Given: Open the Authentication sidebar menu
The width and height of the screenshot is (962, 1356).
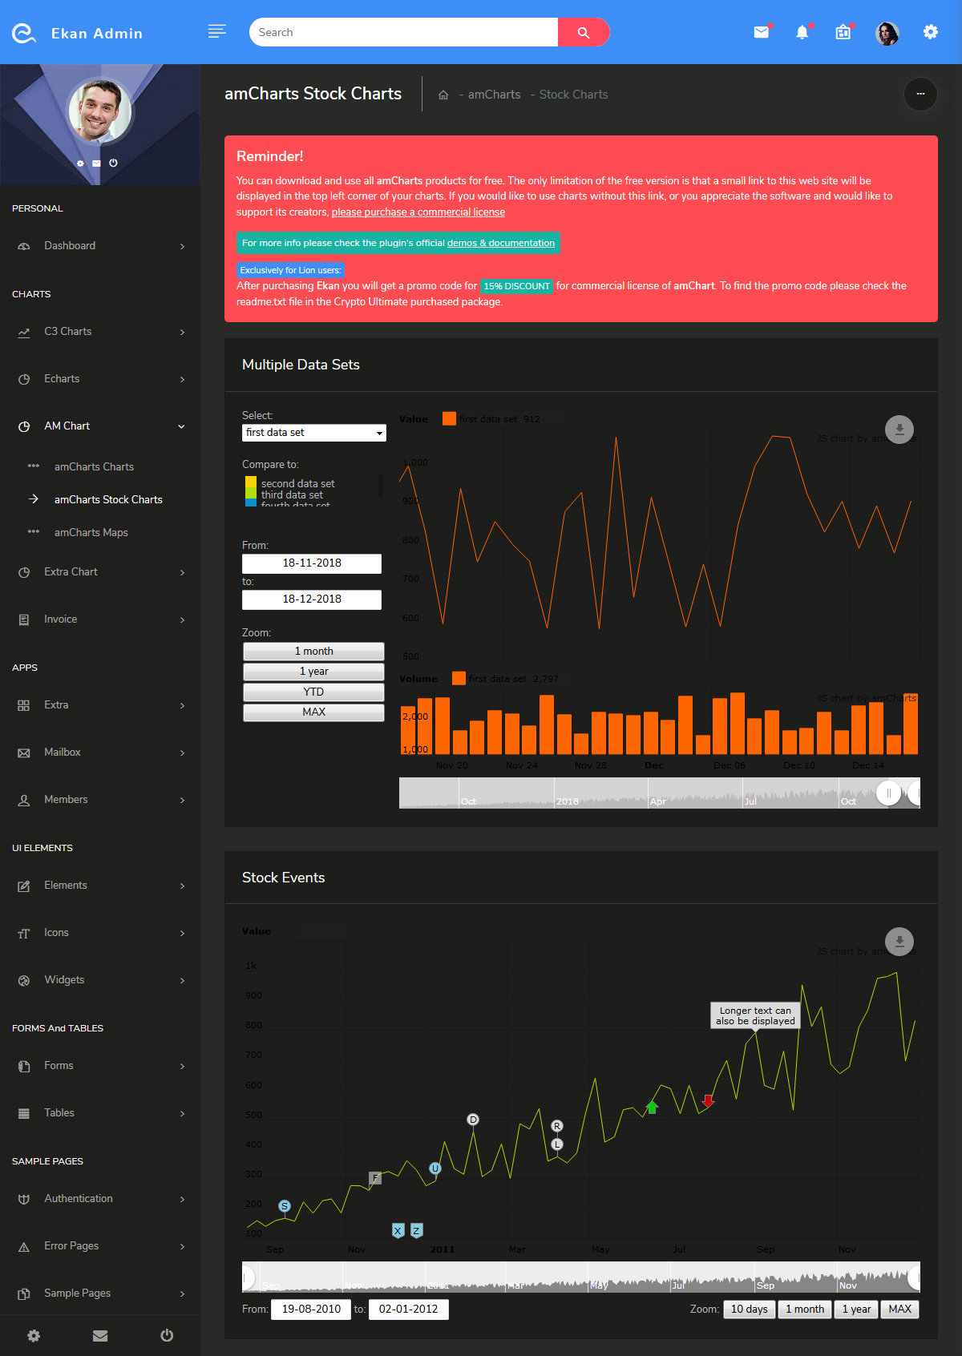Looking at the screenshot, I should pos(100,1199).
